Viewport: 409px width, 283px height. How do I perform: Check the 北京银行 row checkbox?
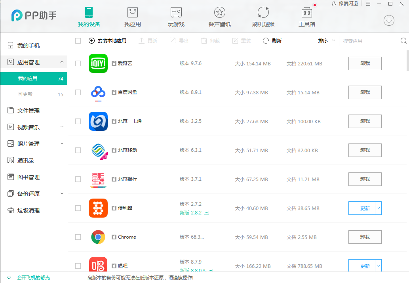click(x=78, y=179)
